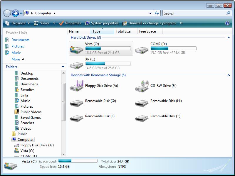Click the Hard Disk Drives (3) header
This screenshot has width=235, height=176.
[x=86, y=38]
